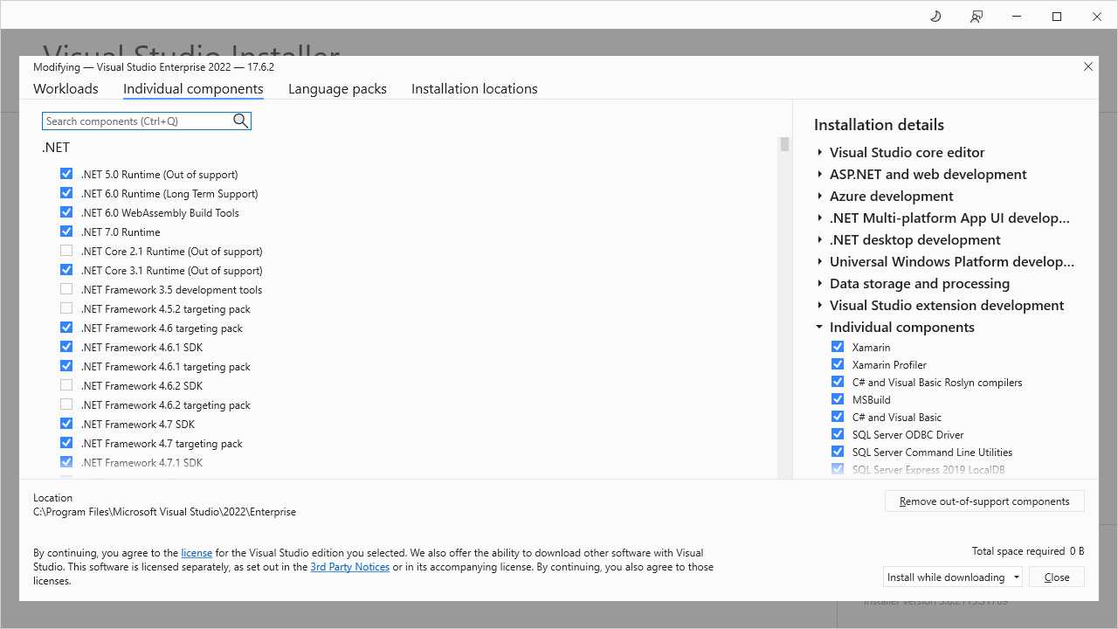Uncheck the .NET 5.0 Runtime component

(x=66, y=173)
